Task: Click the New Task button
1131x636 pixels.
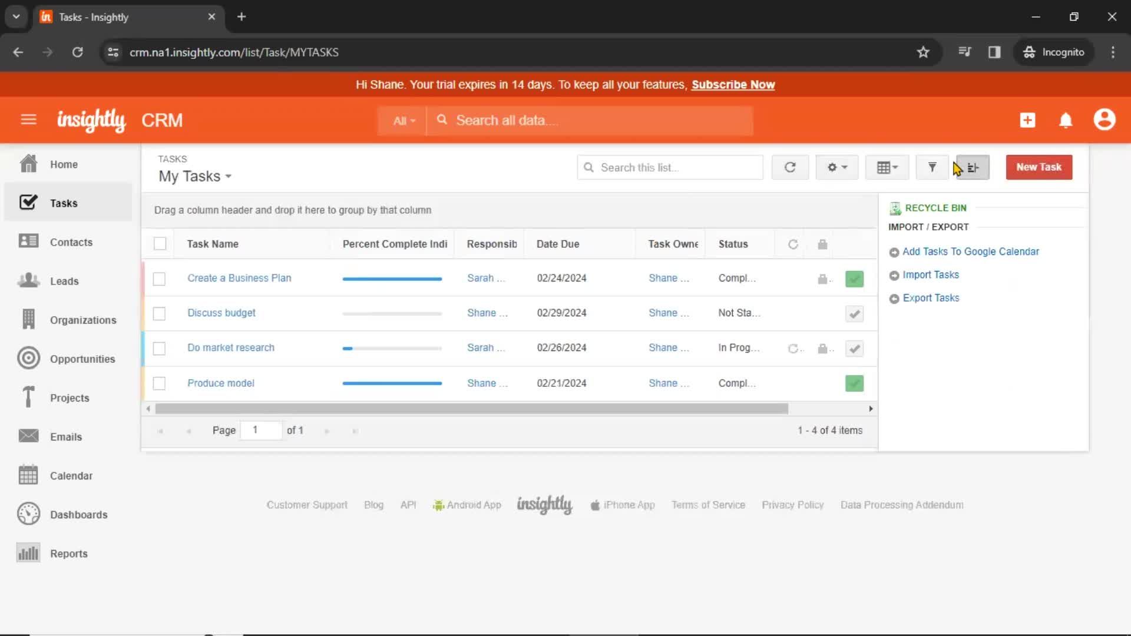Action: click(x=1039, y=167)
